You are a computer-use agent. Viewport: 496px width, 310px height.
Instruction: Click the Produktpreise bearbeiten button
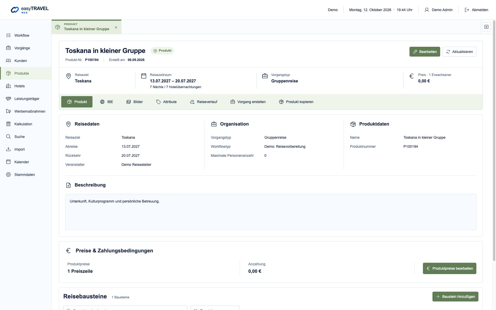(x=450, y=268)
